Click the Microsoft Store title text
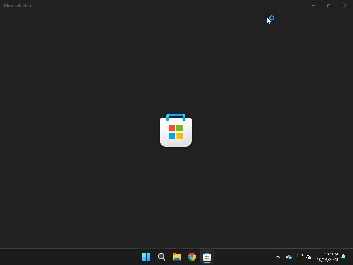The width and height of the screenshot is (353, 265). pos(18,6)
